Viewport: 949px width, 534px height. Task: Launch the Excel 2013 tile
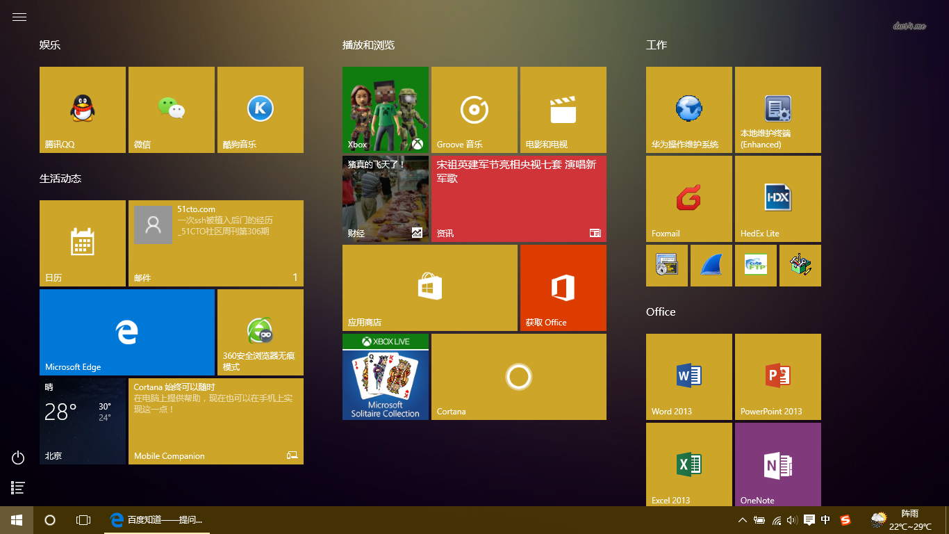tap(689, 464)
